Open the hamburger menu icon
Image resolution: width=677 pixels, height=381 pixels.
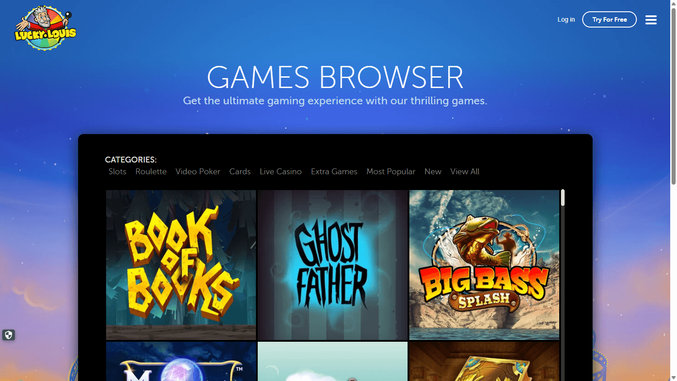click(651, 20)
